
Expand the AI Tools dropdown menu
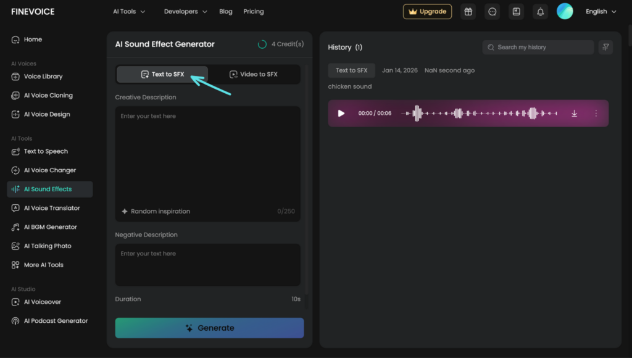(x=130, y=12)
